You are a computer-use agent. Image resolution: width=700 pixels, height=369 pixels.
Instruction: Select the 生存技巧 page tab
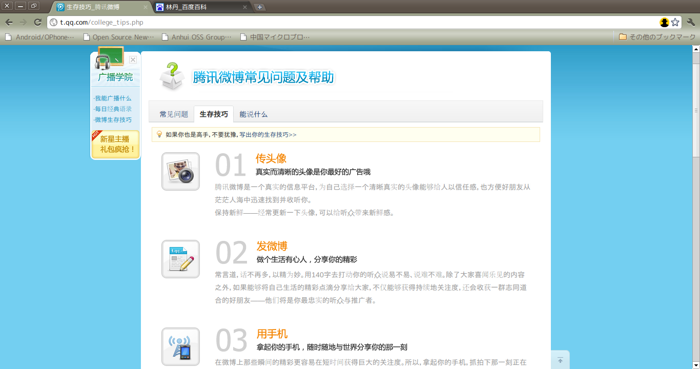[214, 114]
